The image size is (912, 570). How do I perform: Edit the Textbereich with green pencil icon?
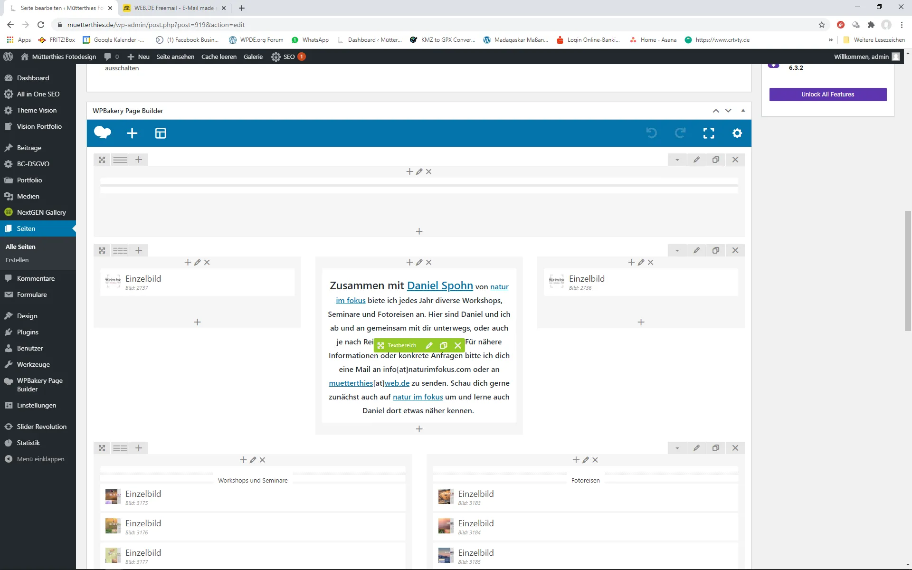point(429,345)
